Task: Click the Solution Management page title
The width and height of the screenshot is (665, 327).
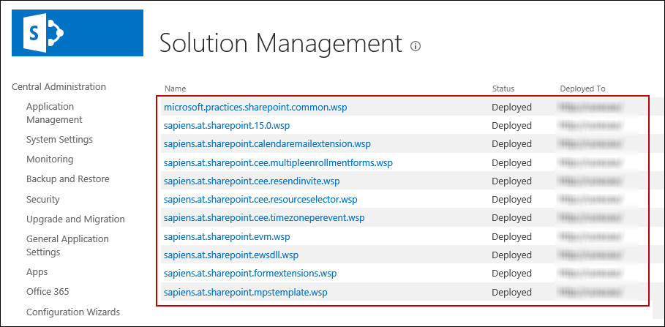Action: pyautogui.click(x=280, y=44)
